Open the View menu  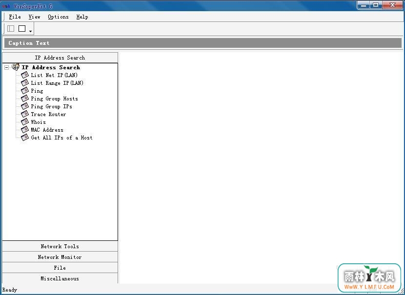click(34, 17)
